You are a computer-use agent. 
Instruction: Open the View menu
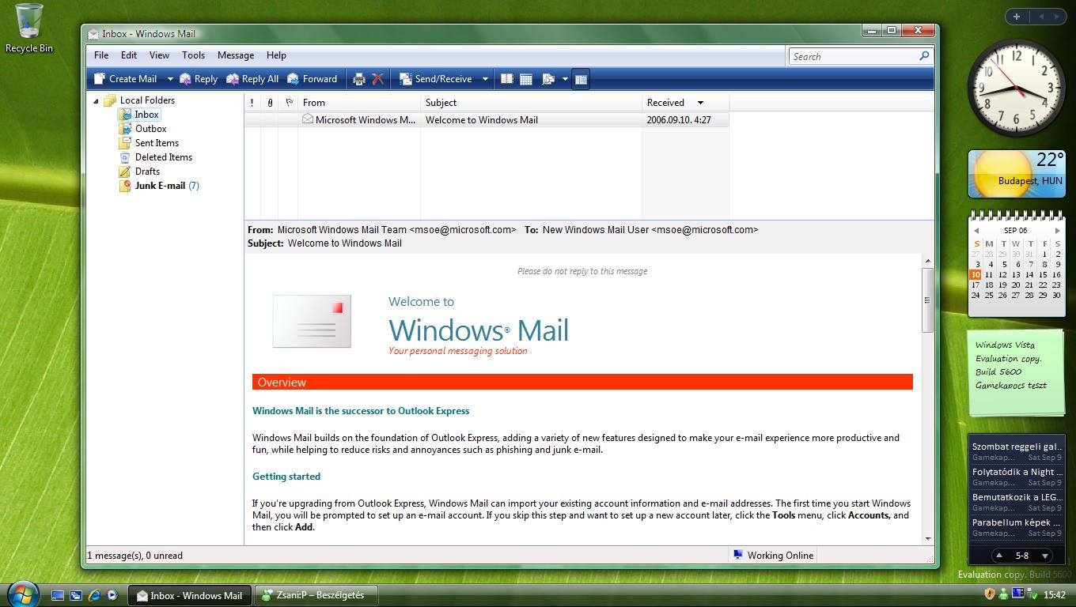[x=159, y=55]
